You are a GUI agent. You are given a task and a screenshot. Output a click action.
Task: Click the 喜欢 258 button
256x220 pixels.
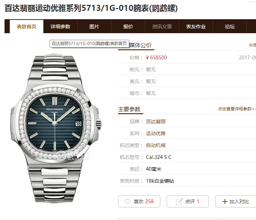click(x=139, y=201)
